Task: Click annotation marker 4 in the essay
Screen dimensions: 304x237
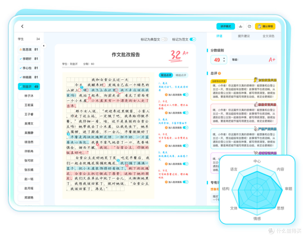Action: point(97,145)
